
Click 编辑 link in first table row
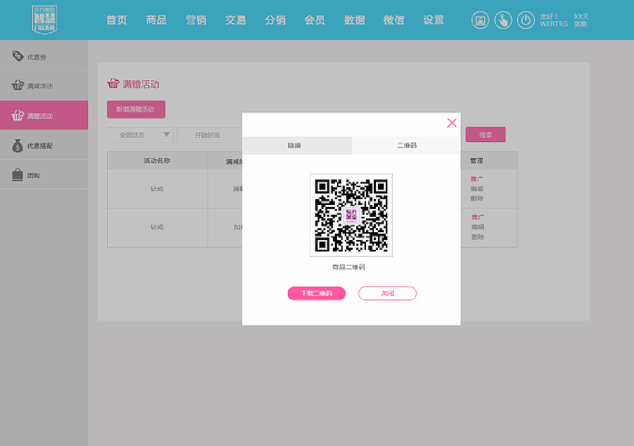pyautogui.click(x=476, y=189)
